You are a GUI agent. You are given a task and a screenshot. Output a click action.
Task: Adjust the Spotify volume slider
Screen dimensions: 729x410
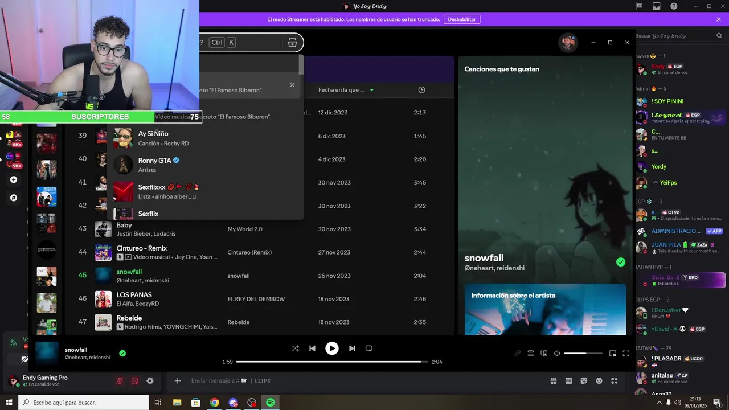[583, 354]
